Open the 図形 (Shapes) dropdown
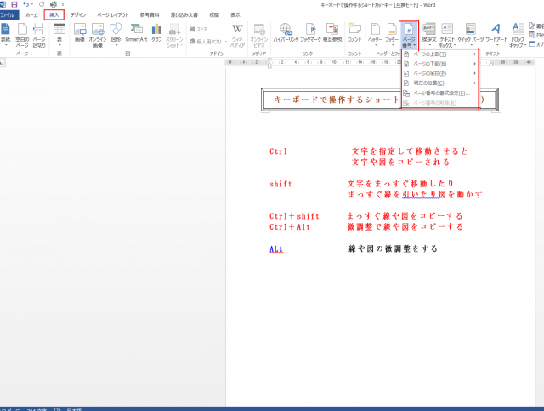The width and height of the screenshot is (544, 411). 116,35
